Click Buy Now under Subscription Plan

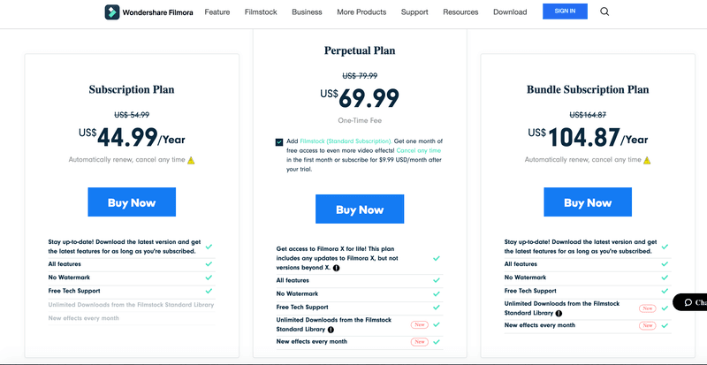[x=132, y=202]
